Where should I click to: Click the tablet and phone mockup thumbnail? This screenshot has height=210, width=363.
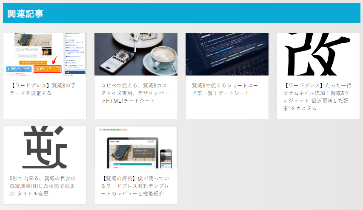click(x=136, y=147)
